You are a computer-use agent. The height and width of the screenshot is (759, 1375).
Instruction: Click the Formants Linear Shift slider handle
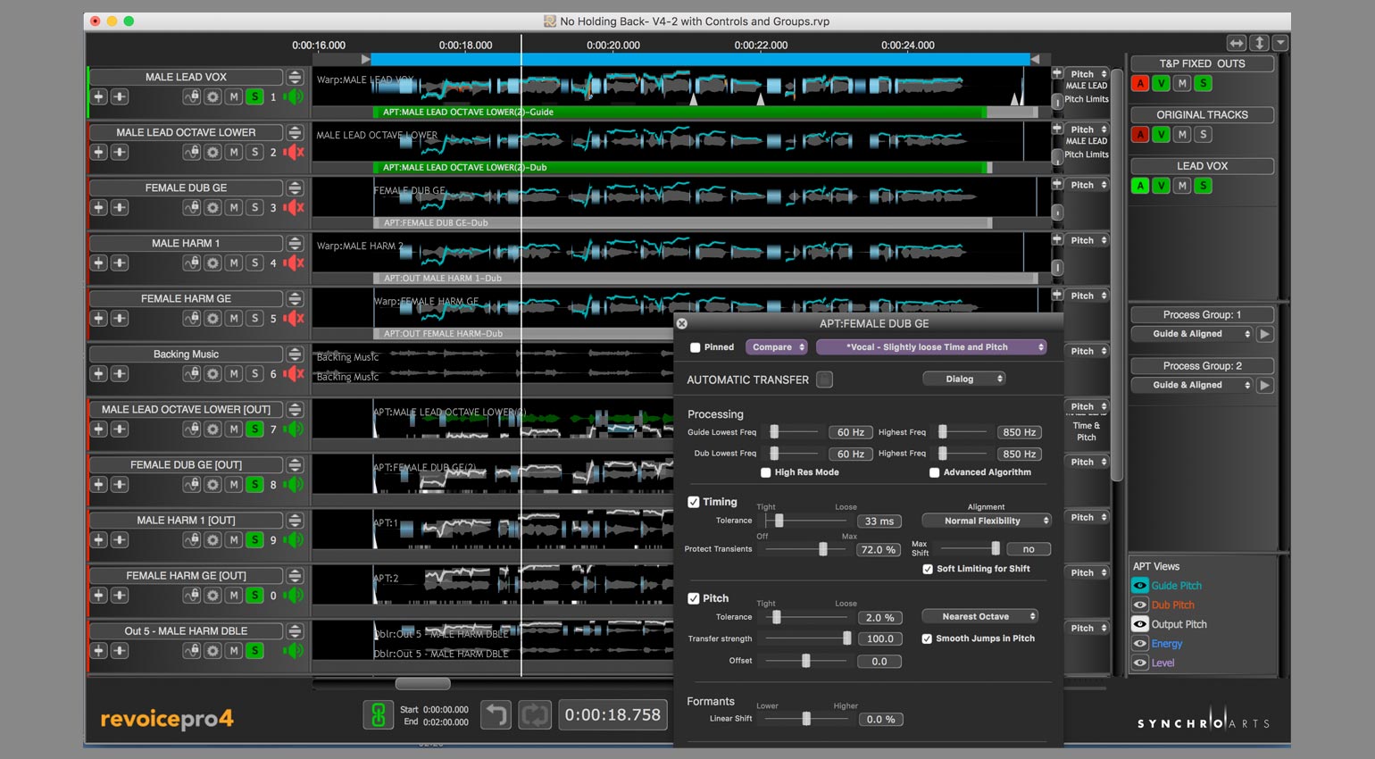coord(806,719)
